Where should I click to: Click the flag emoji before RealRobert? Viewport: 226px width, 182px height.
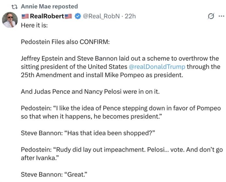point(25,16)
